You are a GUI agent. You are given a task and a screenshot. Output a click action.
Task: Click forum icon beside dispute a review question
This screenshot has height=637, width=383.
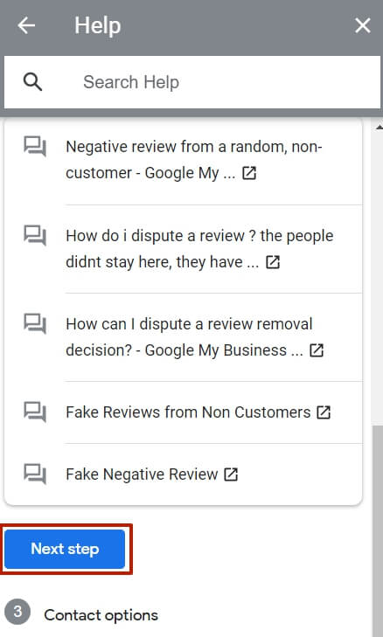click(35, 236)
